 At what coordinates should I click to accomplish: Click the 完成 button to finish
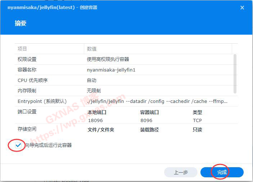[x=222, y=172]
